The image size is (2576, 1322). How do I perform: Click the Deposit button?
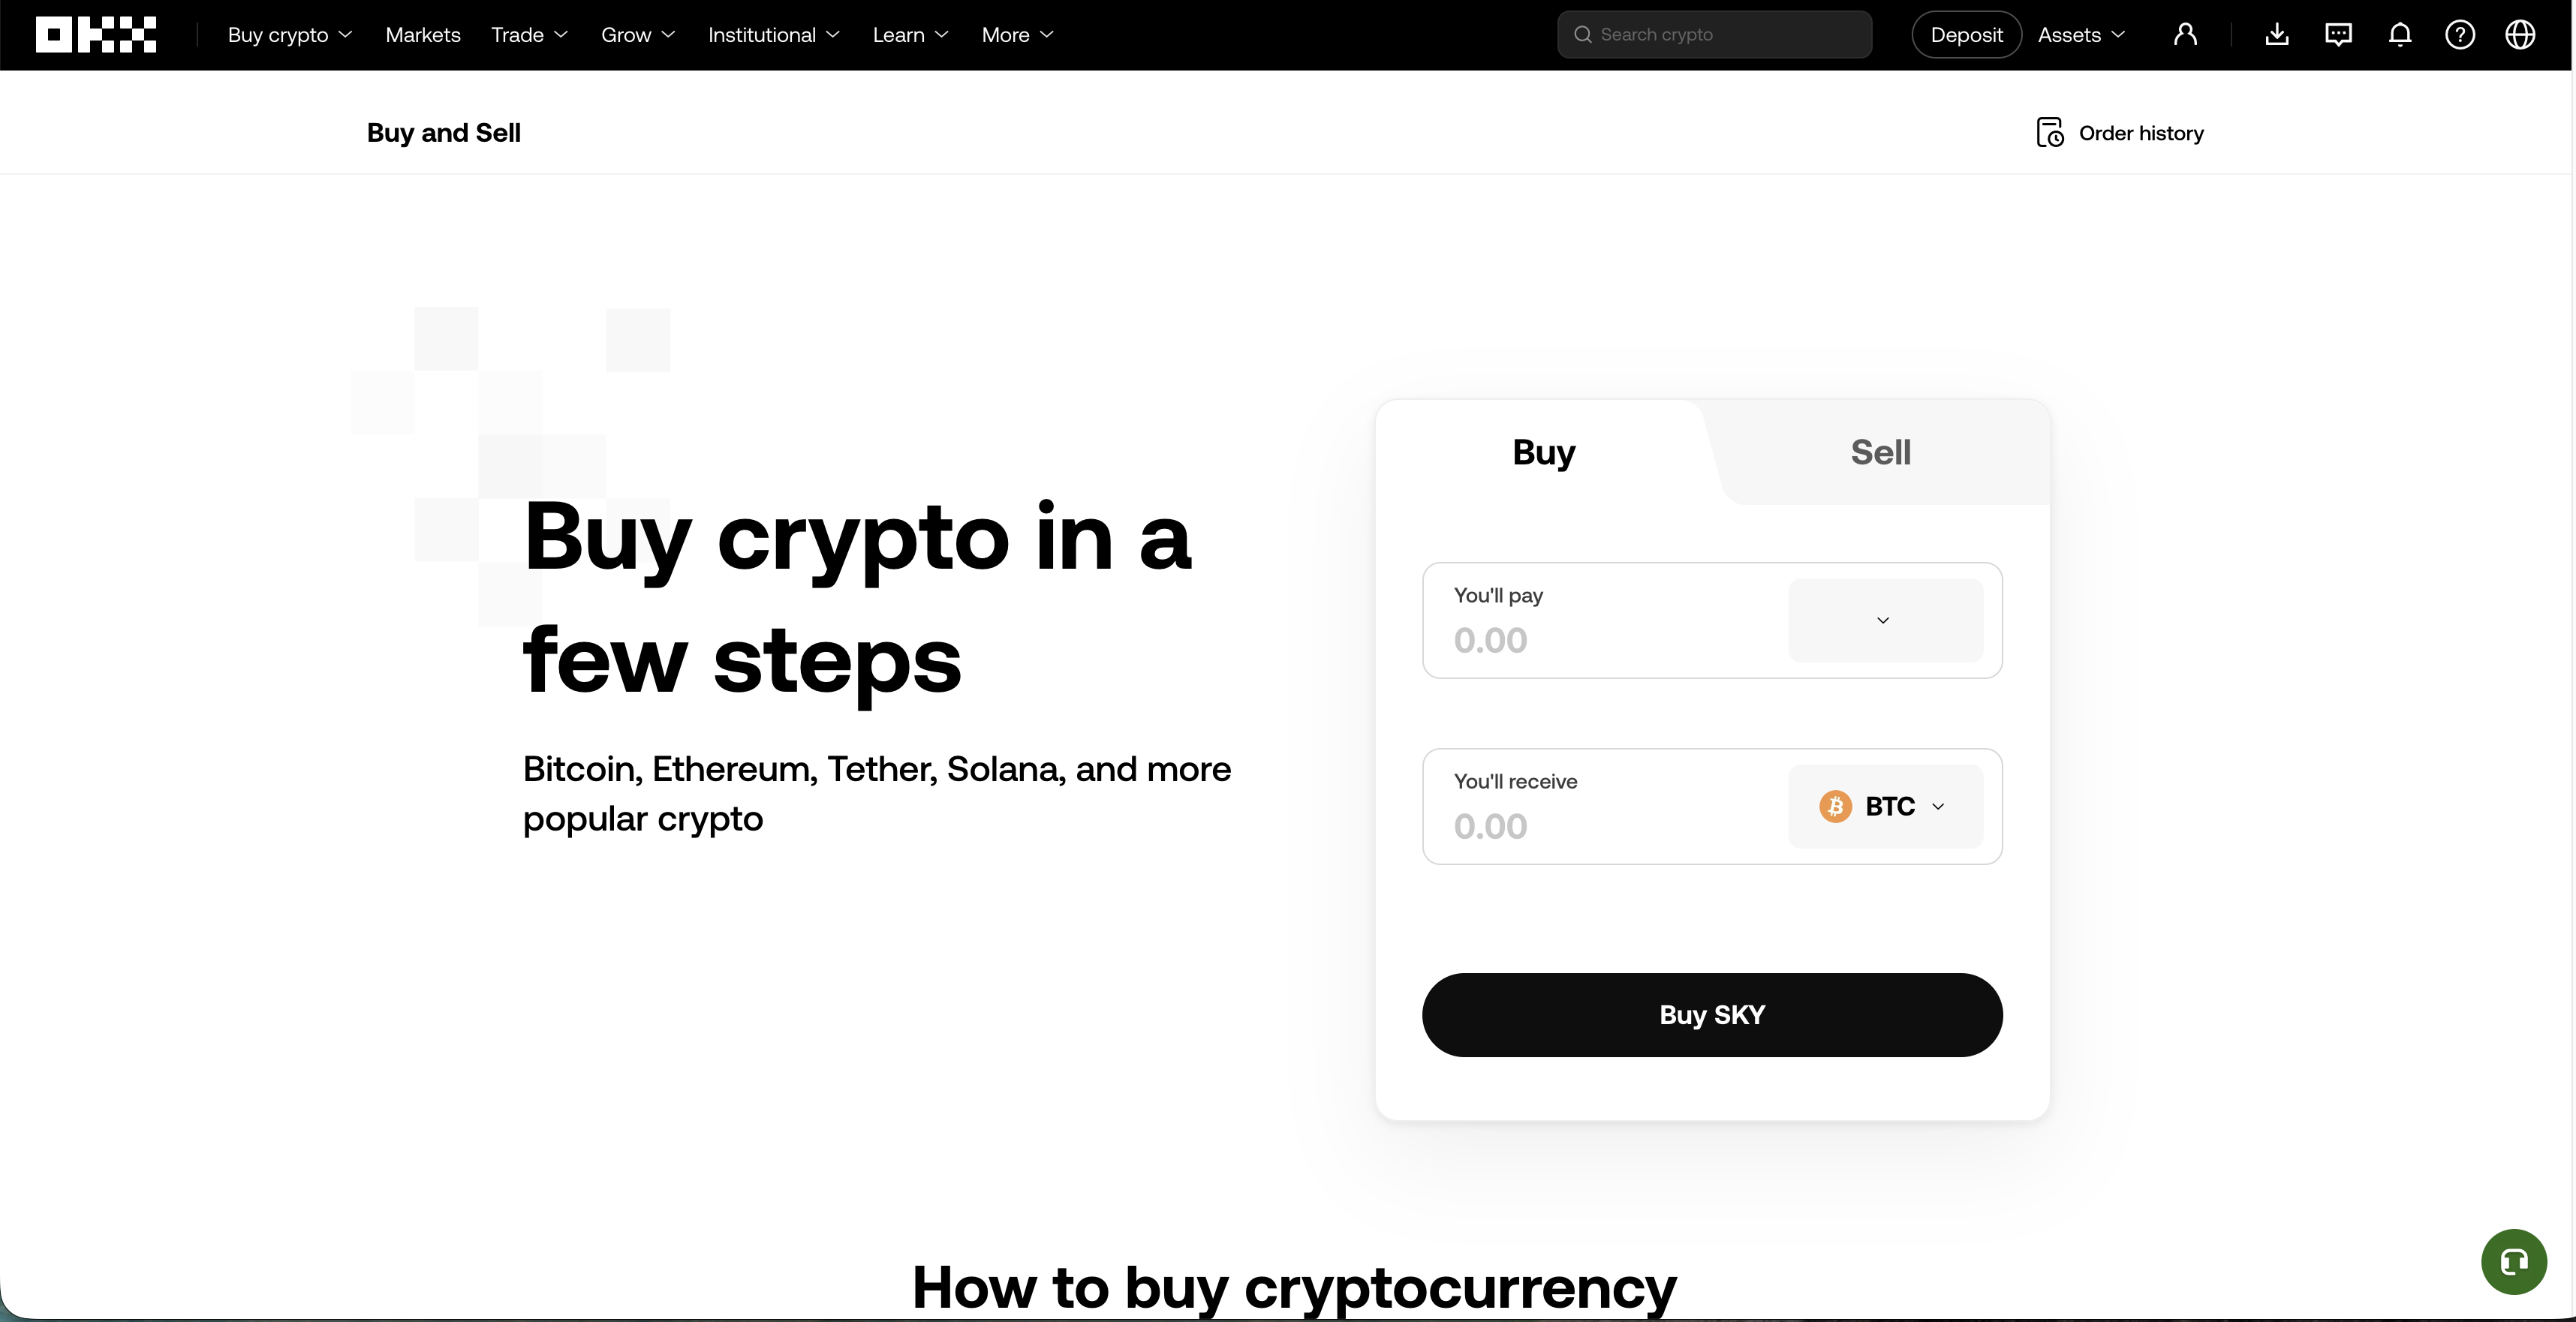[1965, 34]
